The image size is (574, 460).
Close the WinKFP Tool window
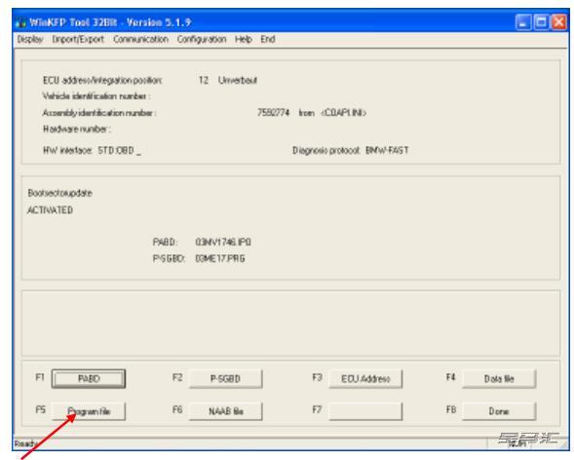pos(559,22)
